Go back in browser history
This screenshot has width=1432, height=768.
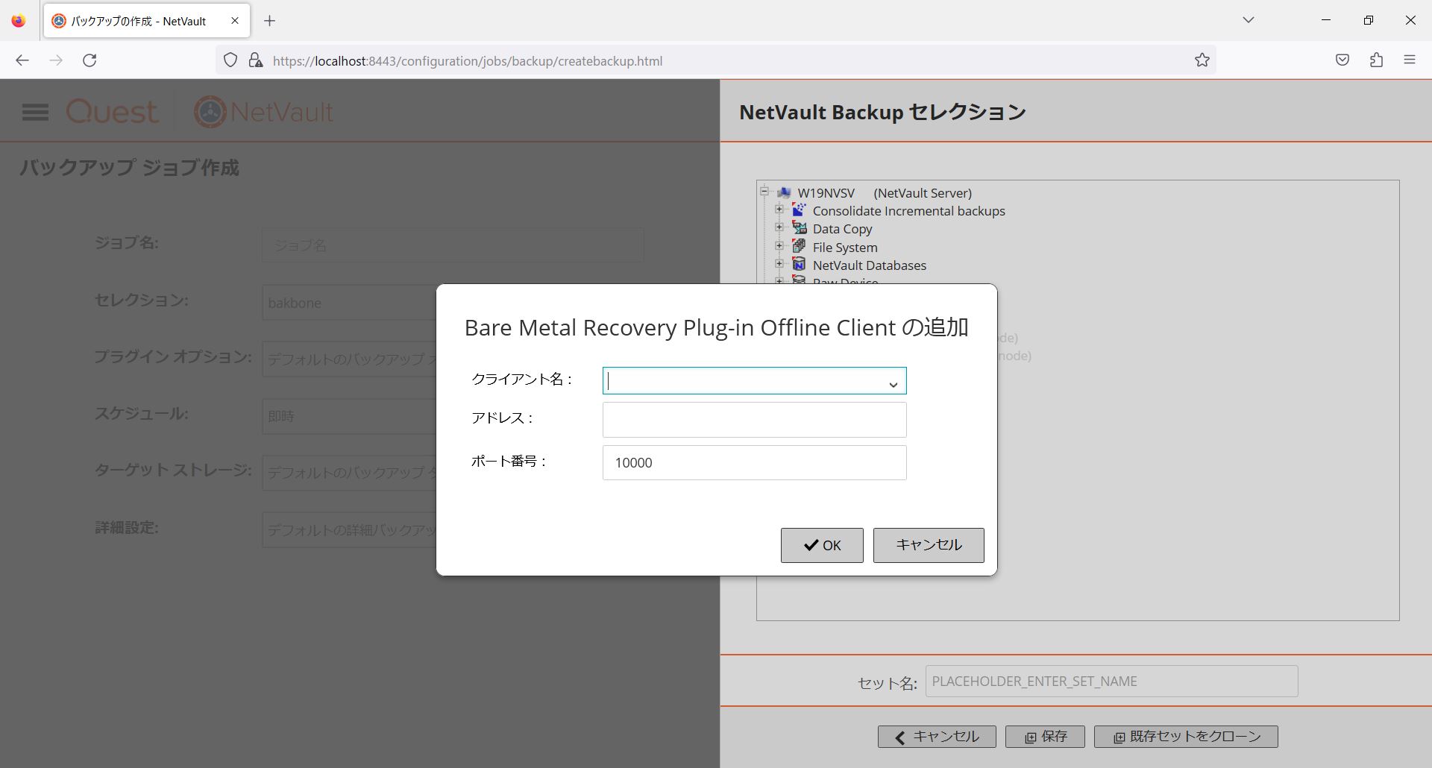22,60
